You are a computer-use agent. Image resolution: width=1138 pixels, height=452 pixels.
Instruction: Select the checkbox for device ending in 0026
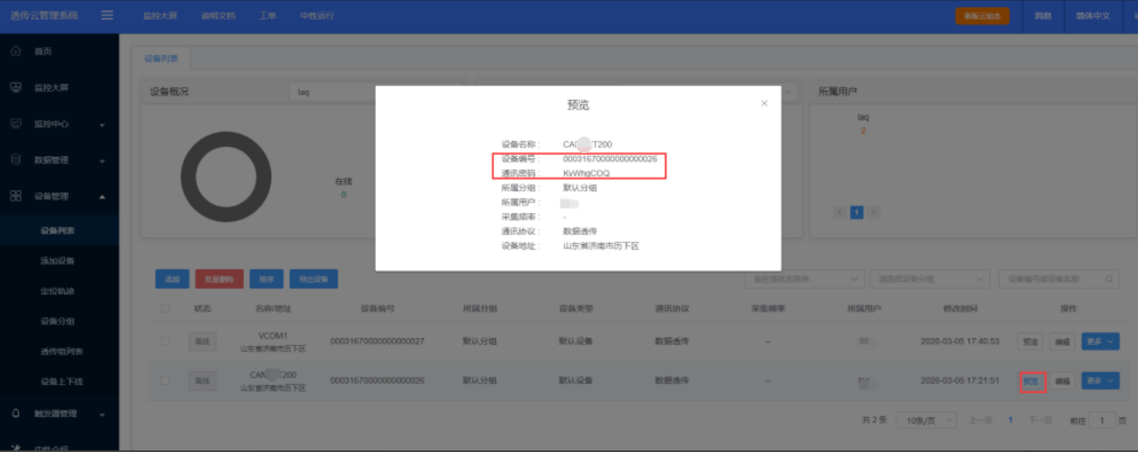165,381
